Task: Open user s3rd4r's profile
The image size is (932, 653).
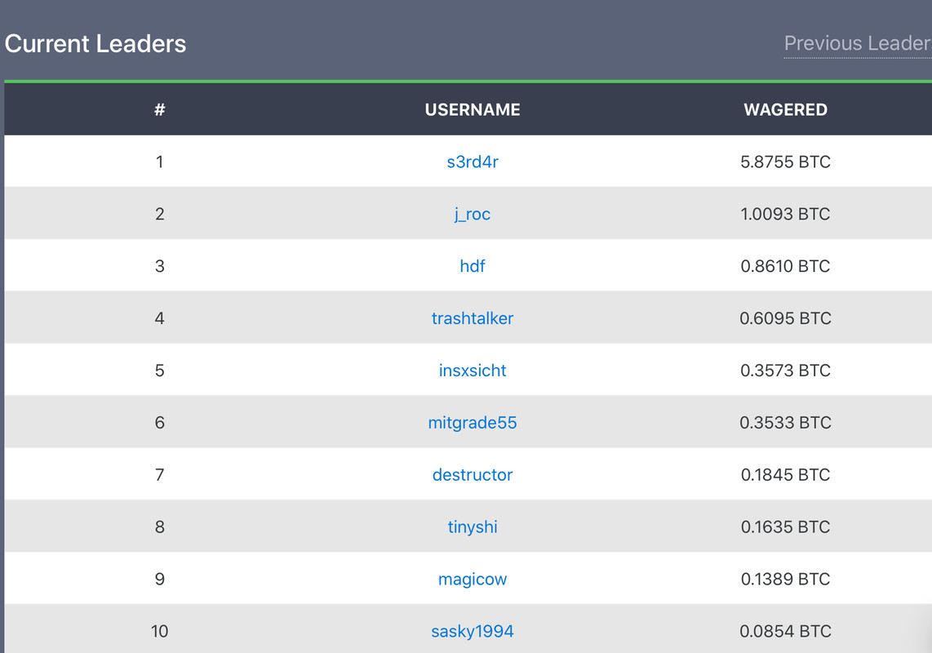Action: coord(473,162)
